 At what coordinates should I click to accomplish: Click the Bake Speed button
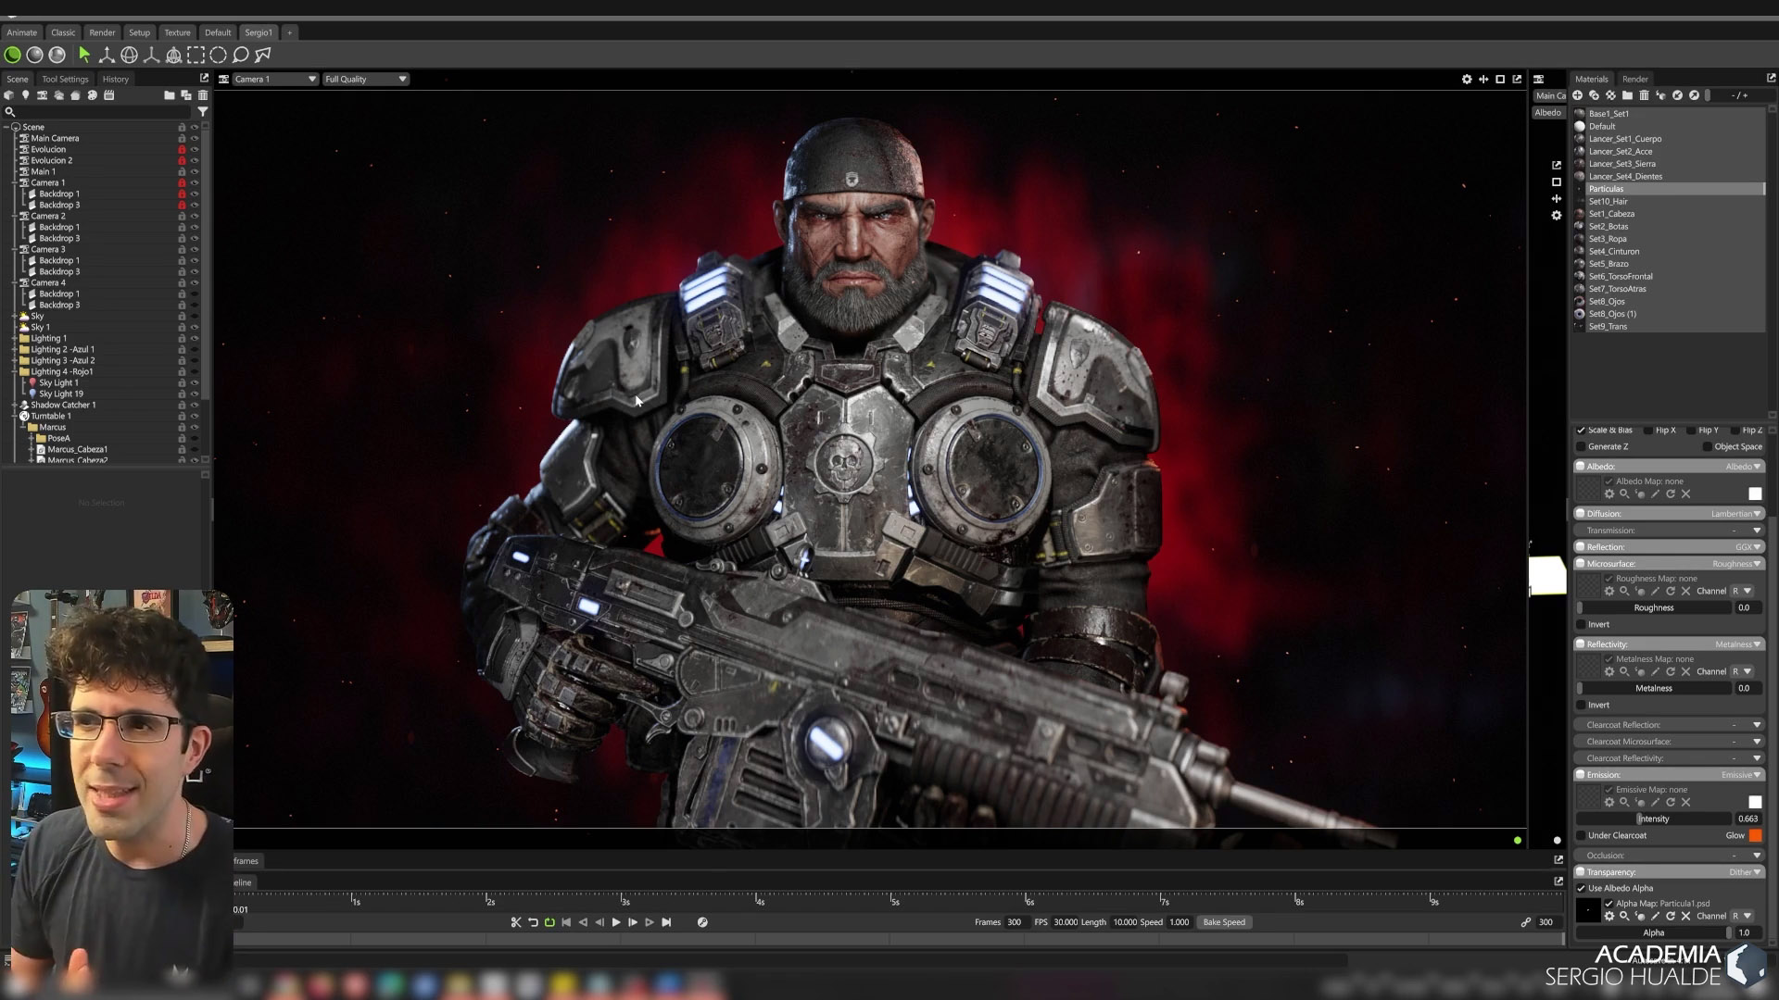[1223, 922]
